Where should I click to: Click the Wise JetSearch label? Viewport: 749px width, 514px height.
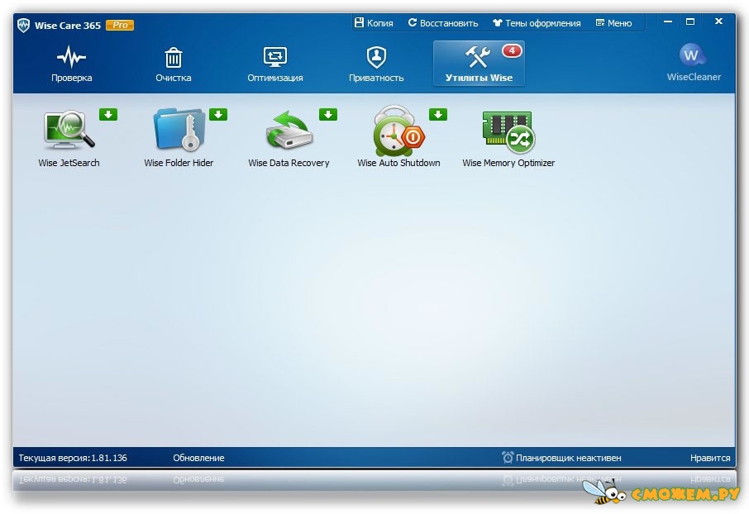(69, 163)
